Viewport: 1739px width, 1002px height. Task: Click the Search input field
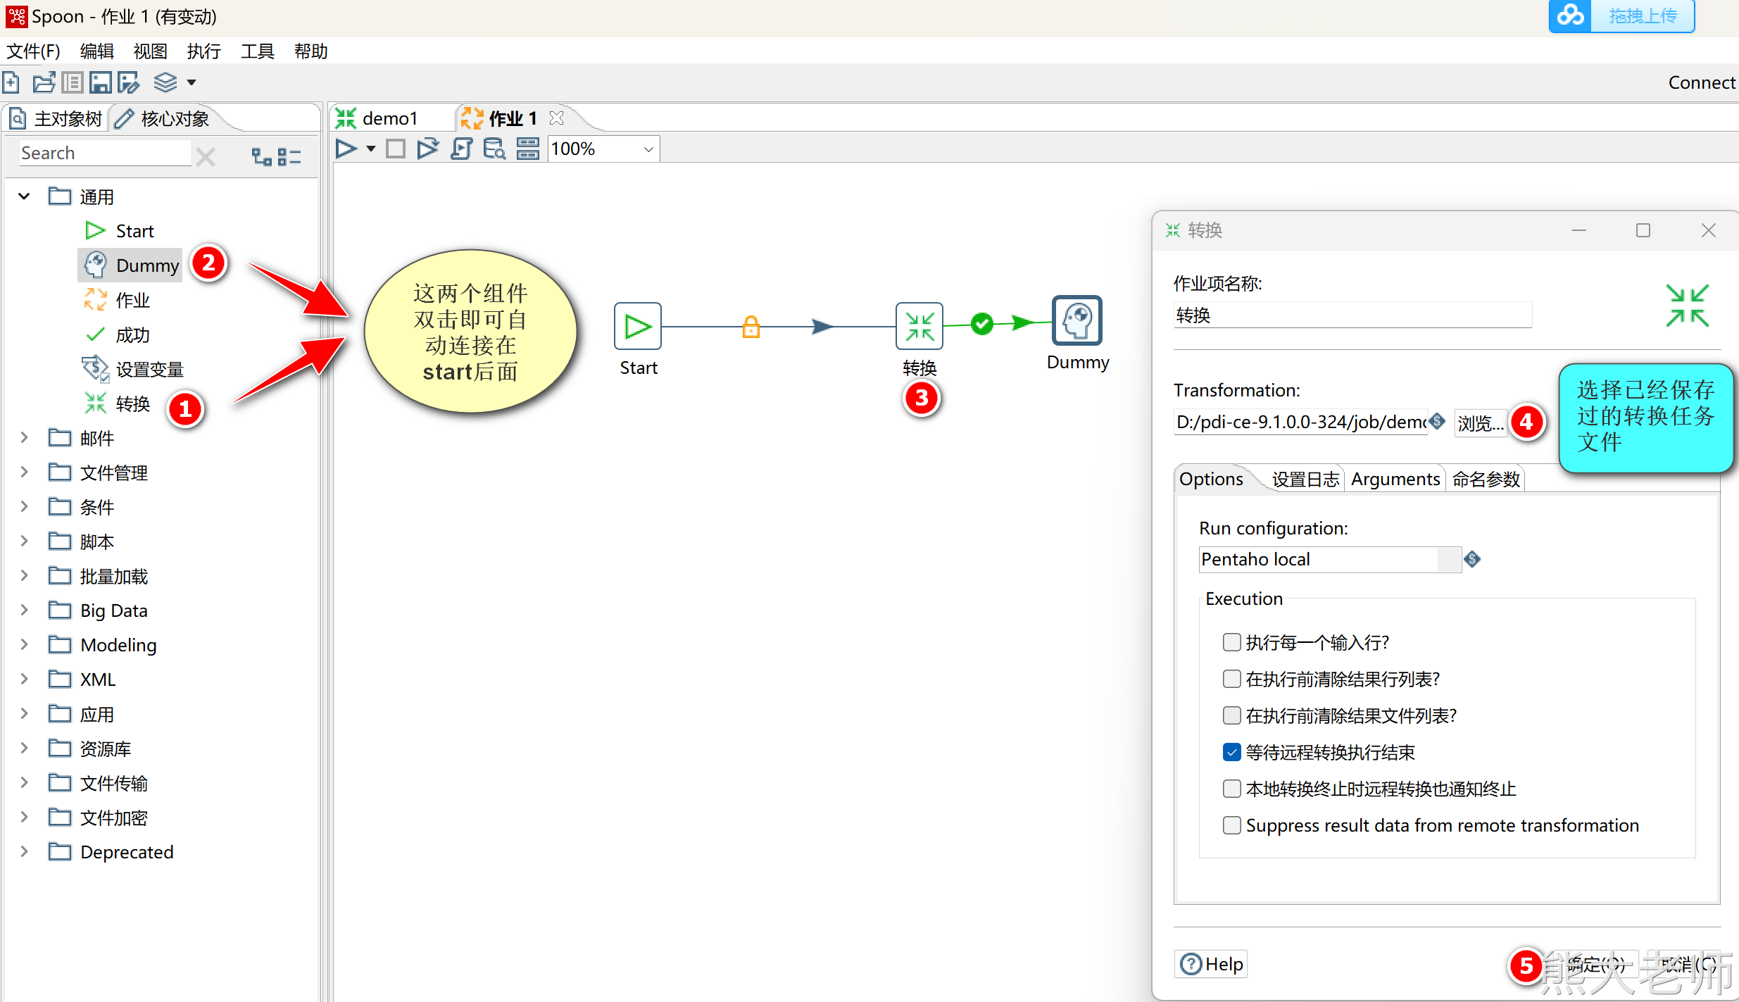104,153
